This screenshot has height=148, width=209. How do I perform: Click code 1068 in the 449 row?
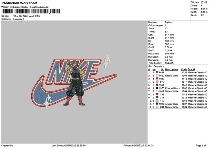coord(184,101)
